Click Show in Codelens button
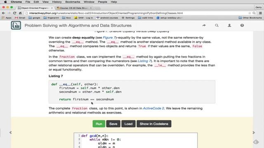Image resolution: width=264 pixels, height=148 pixels. click(x=154, y=124)
